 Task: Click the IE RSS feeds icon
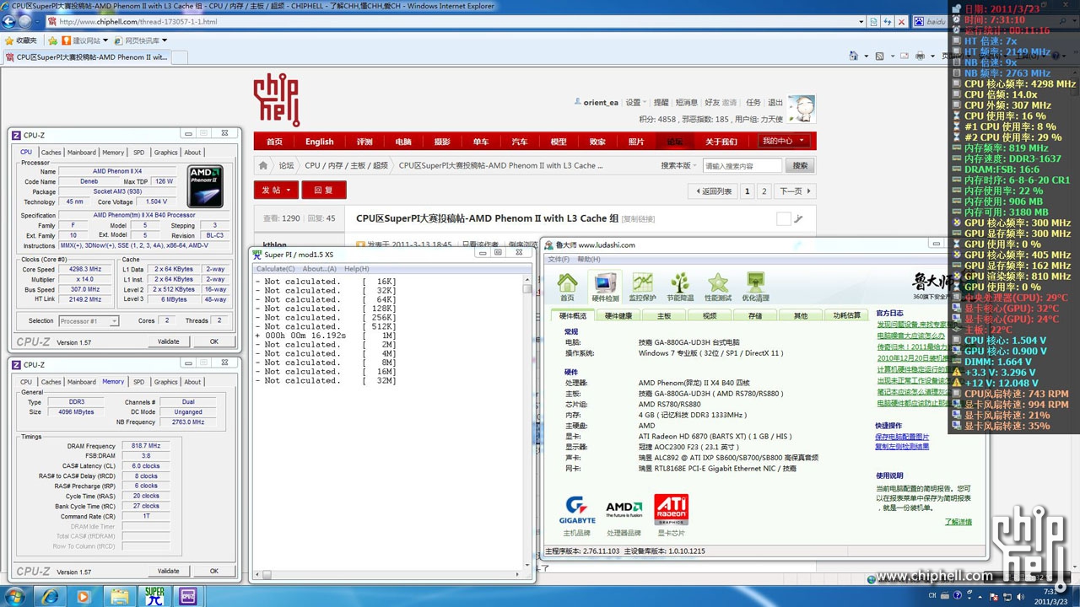[x=880, y=56]
